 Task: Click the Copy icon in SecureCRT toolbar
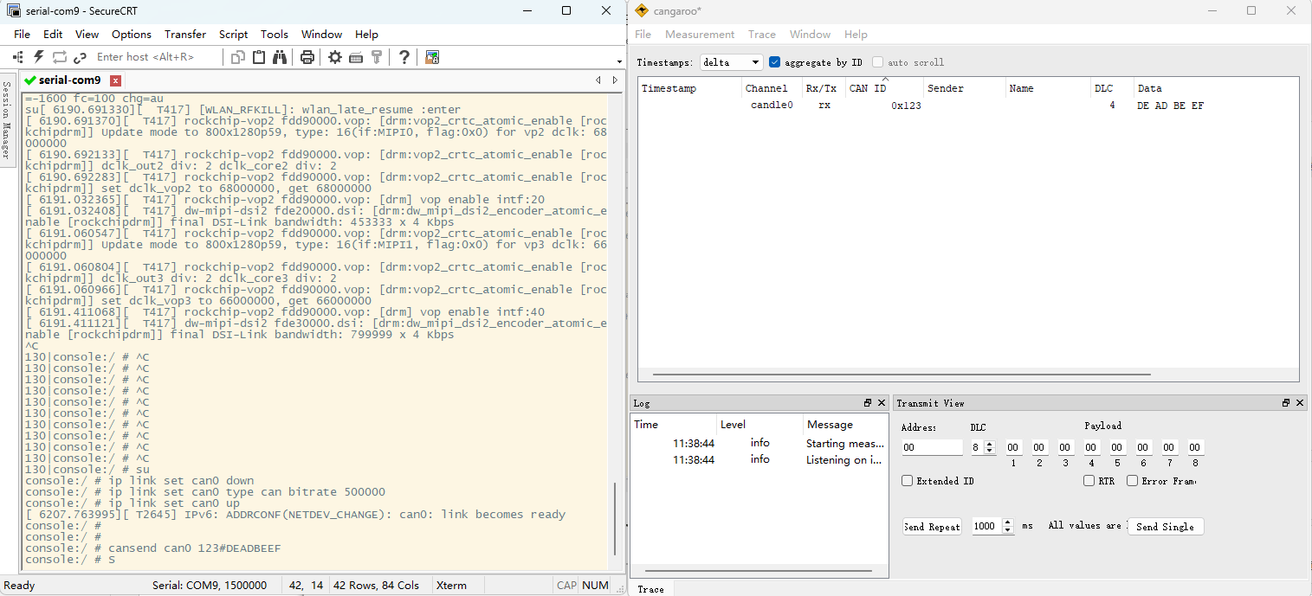238,57
